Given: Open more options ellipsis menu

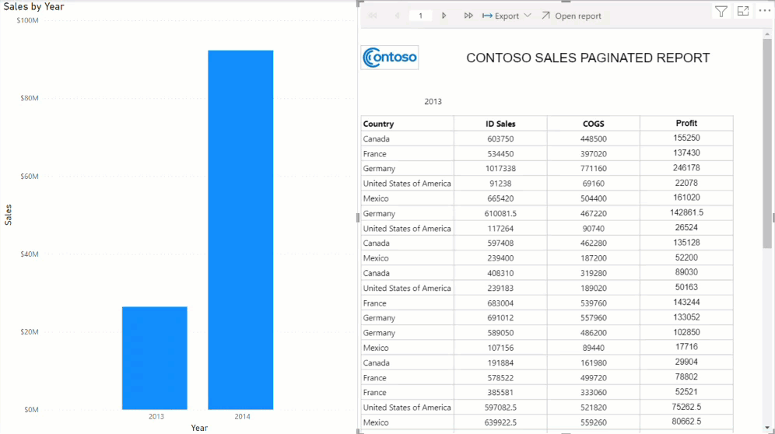Looking at the screenshot, I should [764, 11].
